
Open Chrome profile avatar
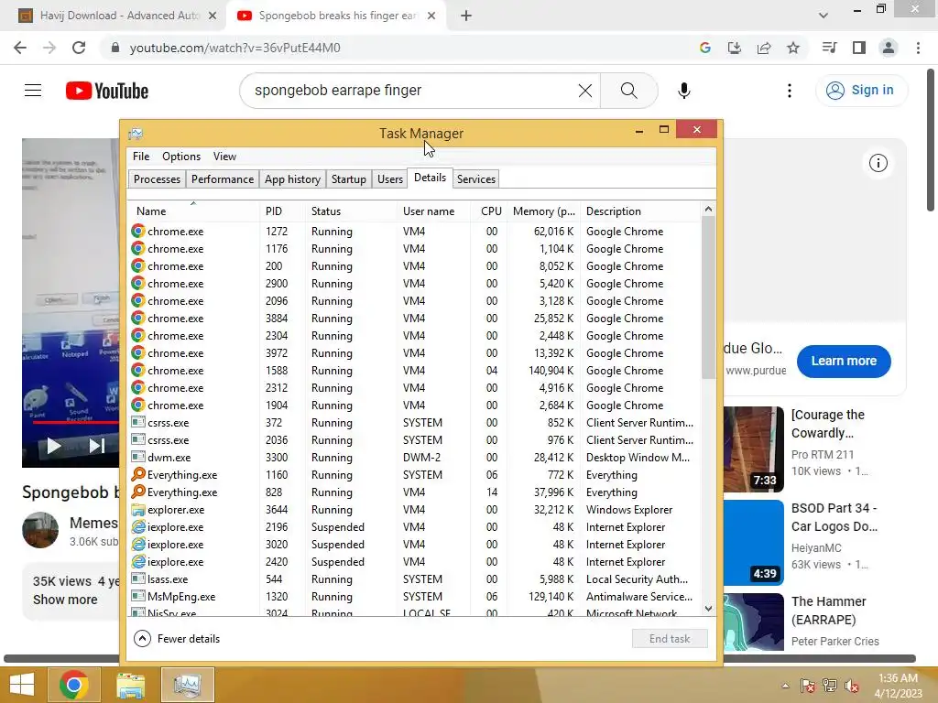pos(889,48)
